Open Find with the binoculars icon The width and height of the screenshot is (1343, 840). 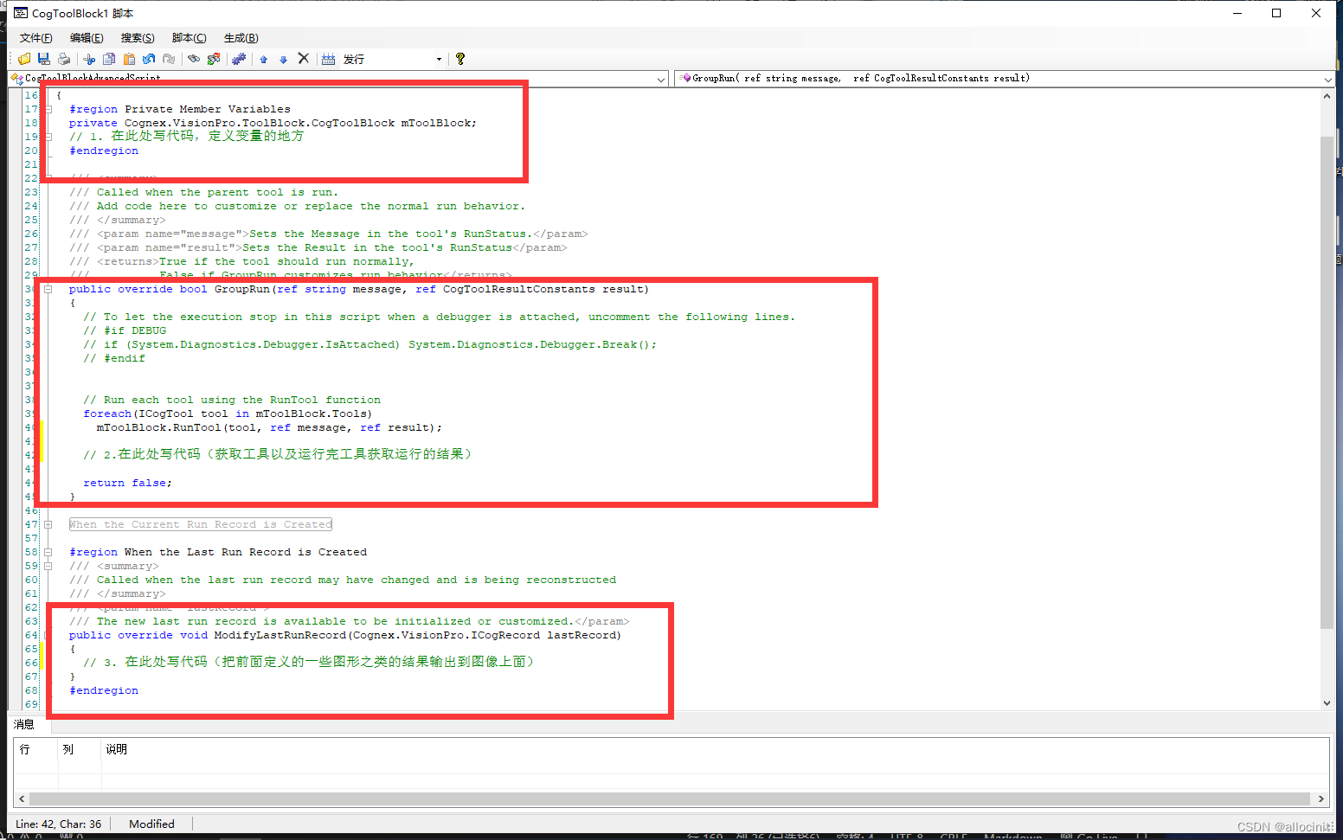(194, 59)
